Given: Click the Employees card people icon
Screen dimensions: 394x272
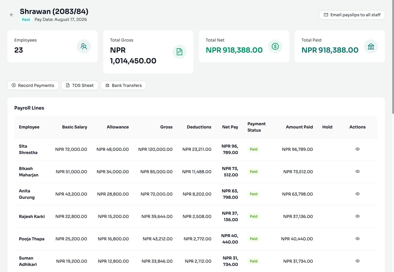Looking at the screenshot, I should [84, 46].
